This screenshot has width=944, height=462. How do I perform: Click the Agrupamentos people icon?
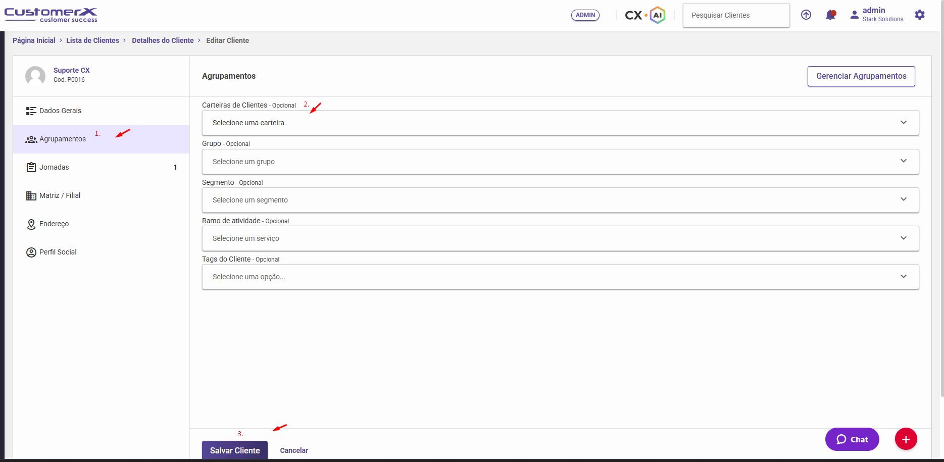(31, 139)
